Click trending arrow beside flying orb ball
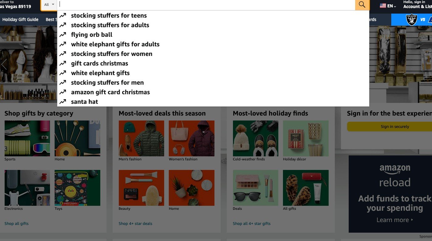Image resolution: width=432 pixels, height=241 pixels. point(63,35)
